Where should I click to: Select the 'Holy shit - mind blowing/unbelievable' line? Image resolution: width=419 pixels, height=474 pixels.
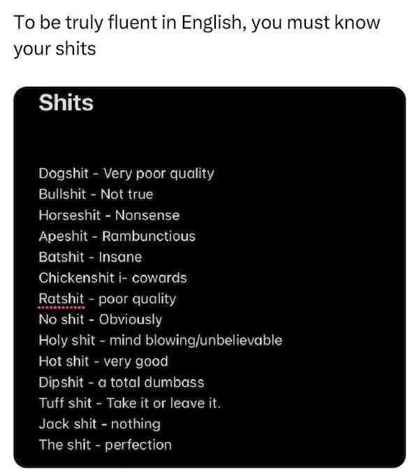(161, 340)
